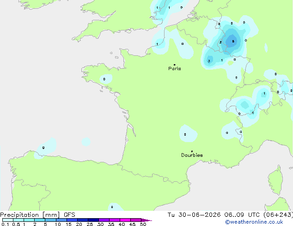
Task: Click the 50 legend scale label
Action: tap(143, 224)
